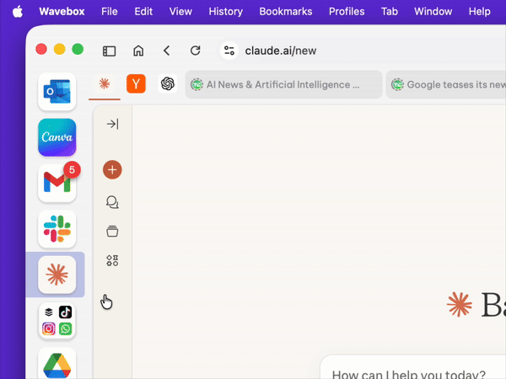The width and height of the screenshot is (506, 379).
Task: Open the Claude artifacts grid icon
Action: [112, 260]
